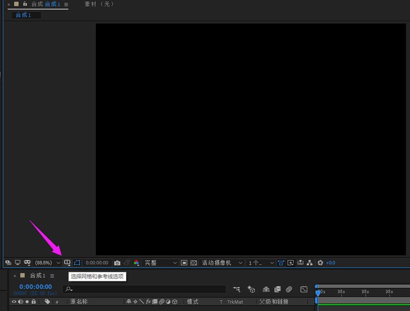Open the magnification ratio dropdown (88.8%)
This screenshot has width=410, height=311.
tap(48, 263)
